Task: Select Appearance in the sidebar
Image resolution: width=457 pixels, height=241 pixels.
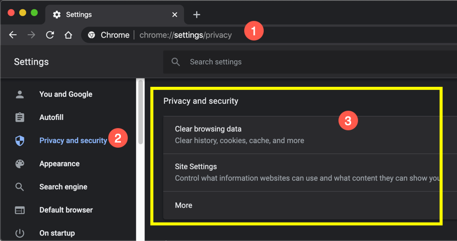Action: pos(60,164)
